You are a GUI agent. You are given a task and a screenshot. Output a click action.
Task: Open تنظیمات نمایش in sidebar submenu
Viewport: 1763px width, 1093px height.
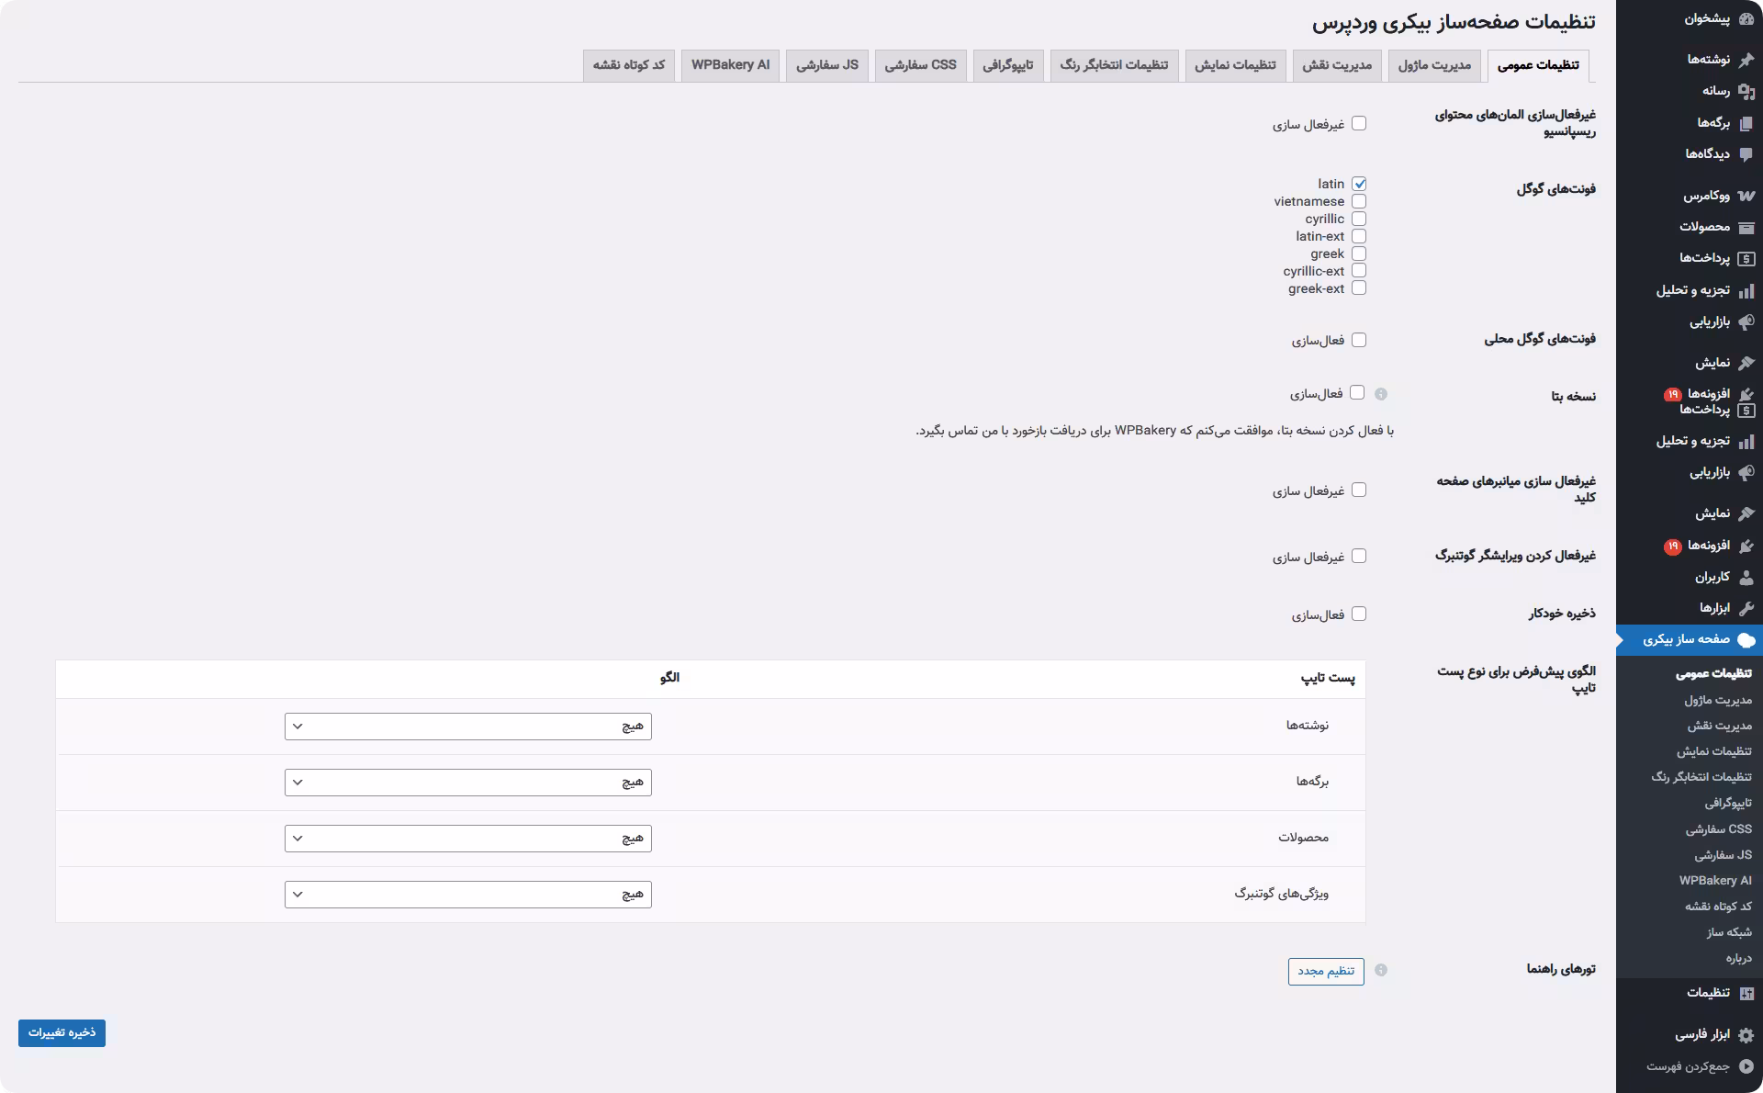click(x=1714, y=751)
